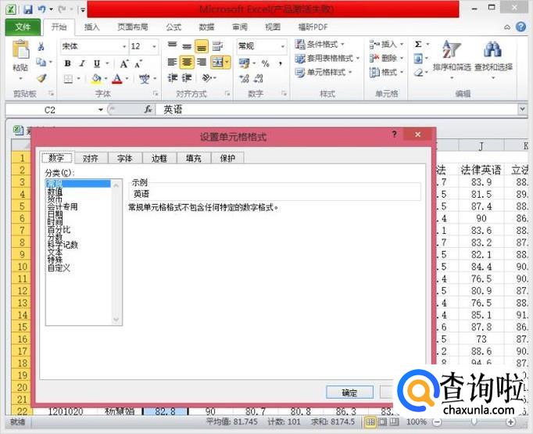
Task: Click Merge and Center icon
Action: pyautogui.click(x=217, y=63)
